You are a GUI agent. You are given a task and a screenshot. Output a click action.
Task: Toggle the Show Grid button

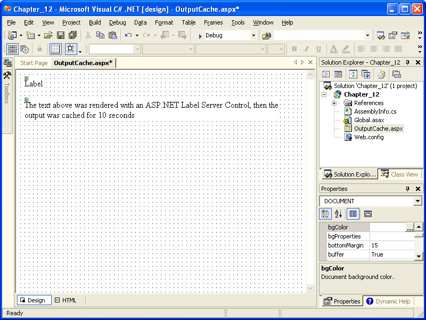(x=55, y=49)
